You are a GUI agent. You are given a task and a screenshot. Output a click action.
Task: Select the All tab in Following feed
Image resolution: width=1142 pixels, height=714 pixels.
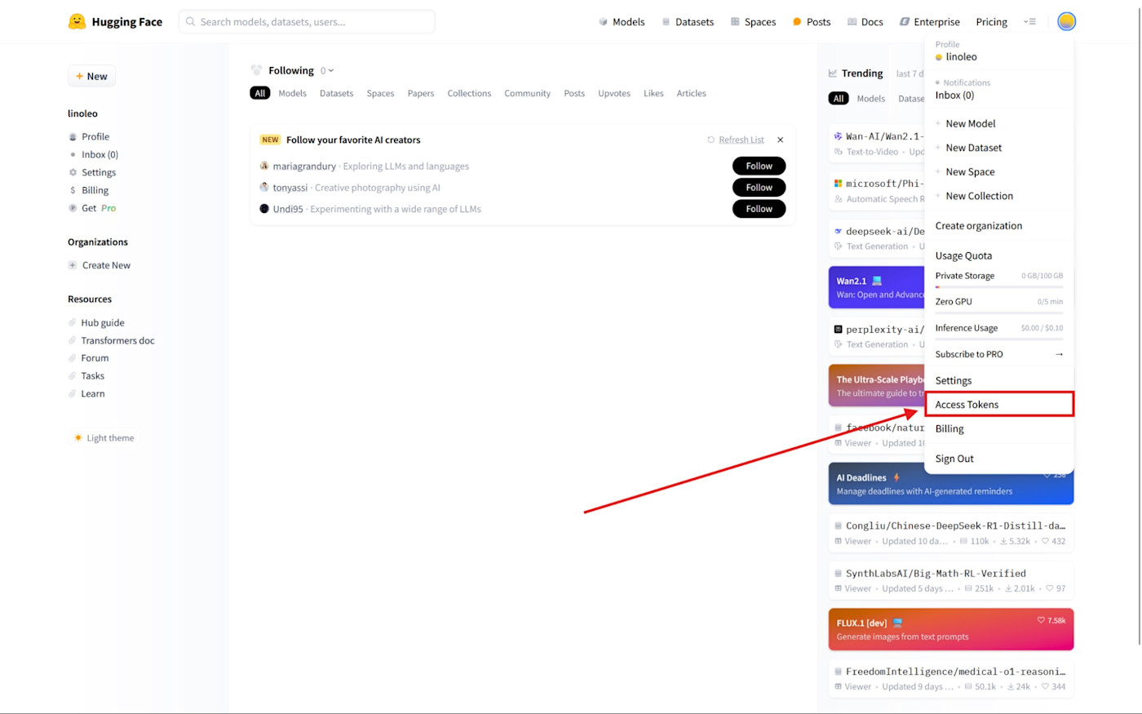(x=260, y=93)
